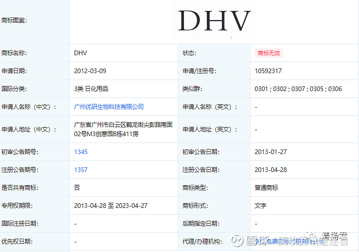Click the 商标形式 label
Image resolution: width=359 pixels, height=252 pixels.
coord(195,206)
